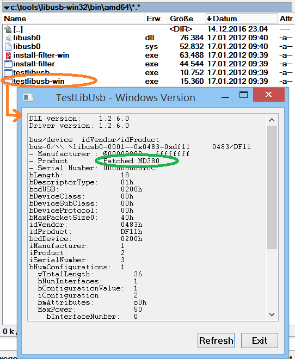
Task: Click the size value 52.832
Action: tap(192, 46)
